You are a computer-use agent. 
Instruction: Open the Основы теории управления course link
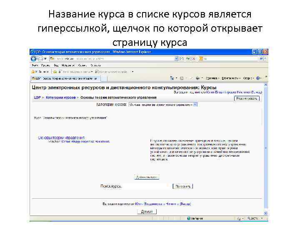pos(61,138)
